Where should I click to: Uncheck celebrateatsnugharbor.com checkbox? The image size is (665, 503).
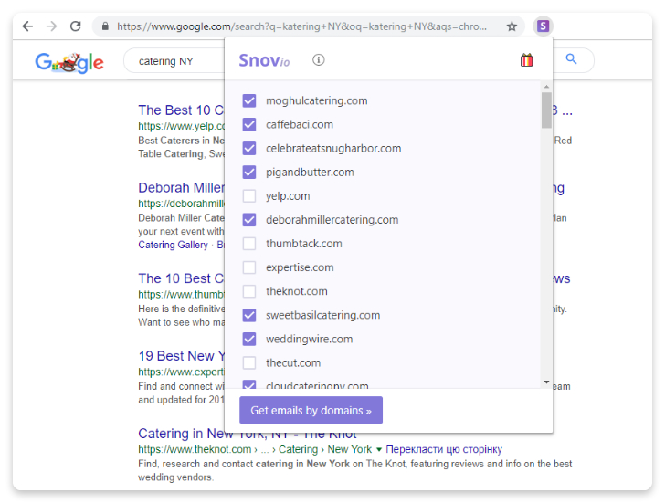pos(249,148)
